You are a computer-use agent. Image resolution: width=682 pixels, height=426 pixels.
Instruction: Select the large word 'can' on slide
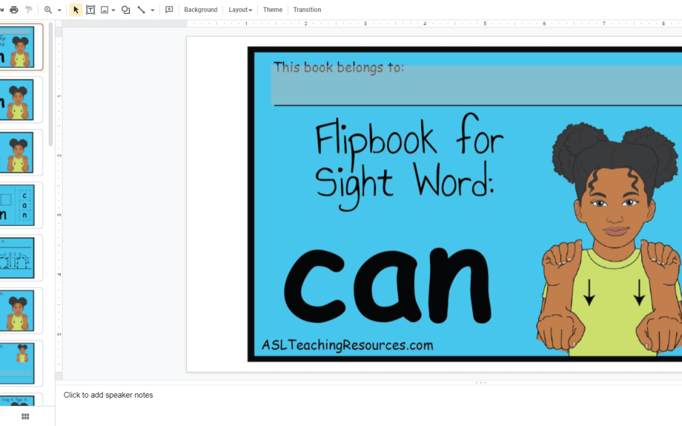click(387, 286)
